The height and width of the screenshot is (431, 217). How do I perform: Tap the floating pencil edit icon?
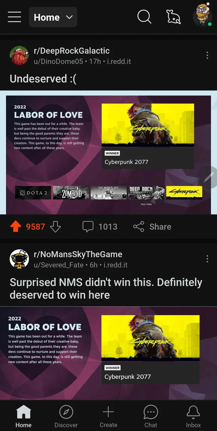[x=210, y=177]
